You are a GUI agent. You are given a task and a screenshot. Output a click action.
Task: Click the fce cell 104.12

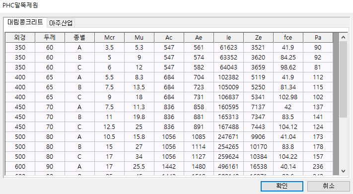(x=288, y=127)
